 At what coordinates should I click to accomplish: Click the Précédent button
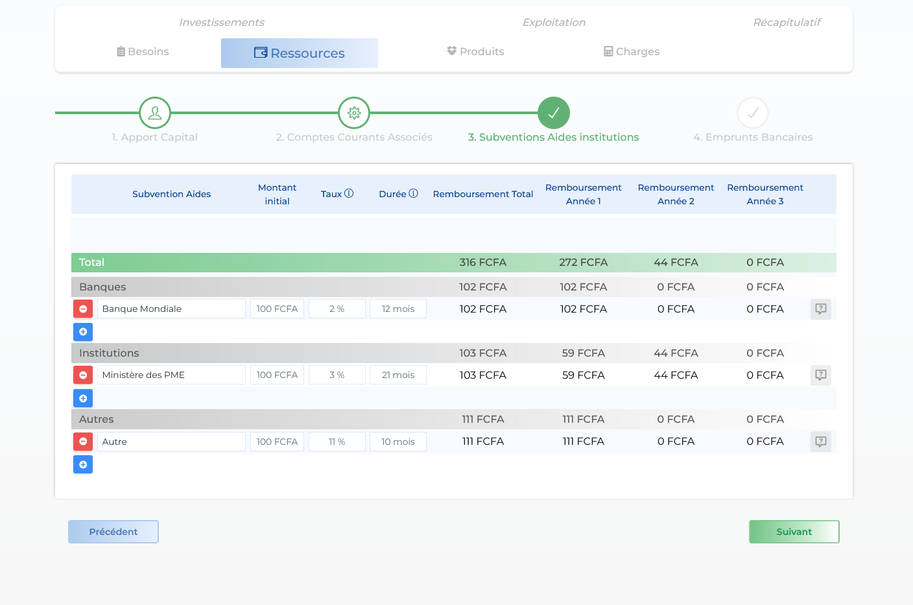point(113,532)
